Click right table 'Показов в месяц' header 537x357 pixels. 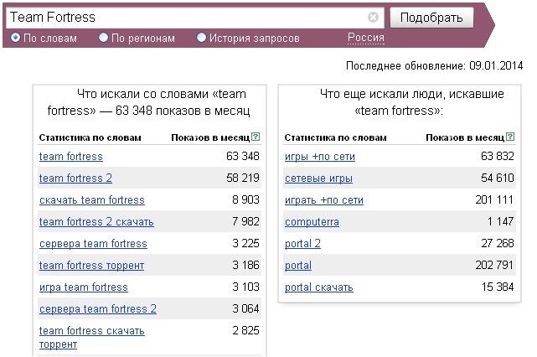pos(465,137)
